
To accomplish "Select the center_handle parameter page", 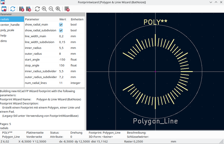I will (x=10, y=25).
